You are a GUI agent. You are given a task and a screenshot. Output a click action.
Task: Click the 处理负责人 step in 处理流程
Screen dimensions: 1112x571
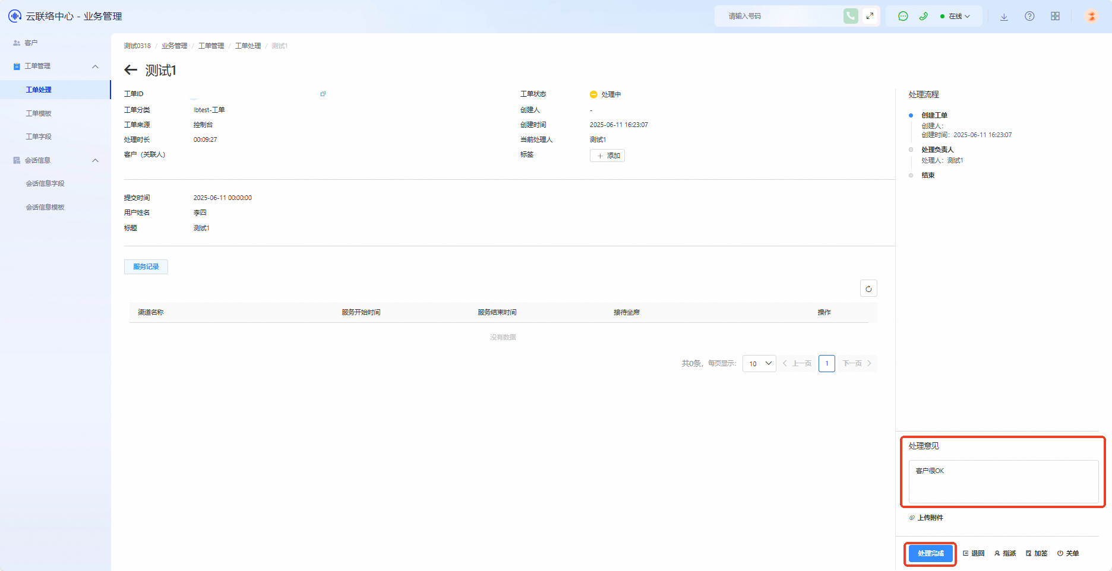click(937, 150)
